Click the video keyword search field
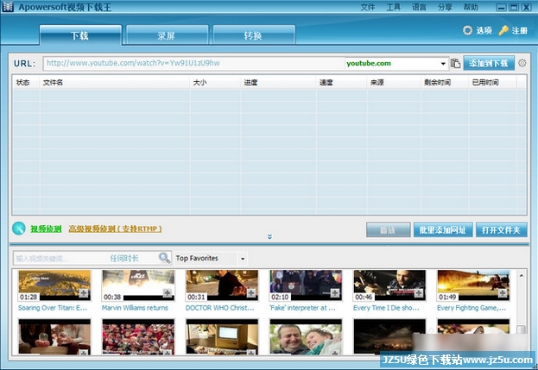538x370 pixels. click(60, 259)
